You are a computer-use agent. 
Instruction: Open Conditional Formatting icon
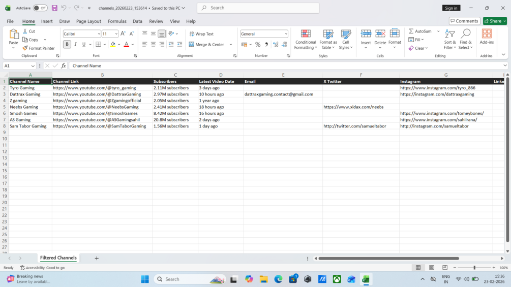coord(306,34)
